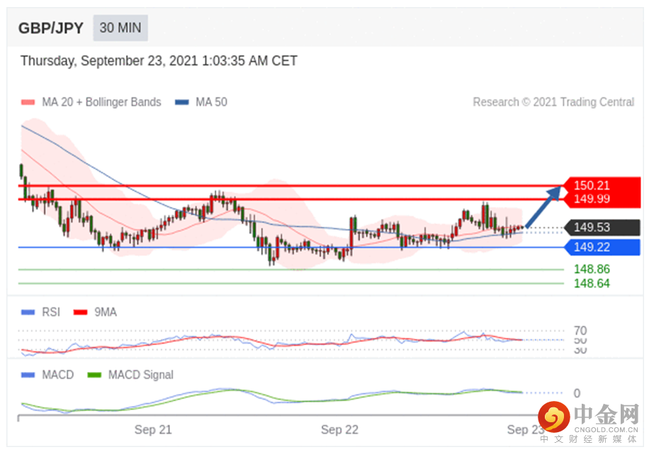The height and width of the screenshot is (452, 649).
Task: Click the 'Sep 21' time axis label
Action: click(x=153, y=429)
